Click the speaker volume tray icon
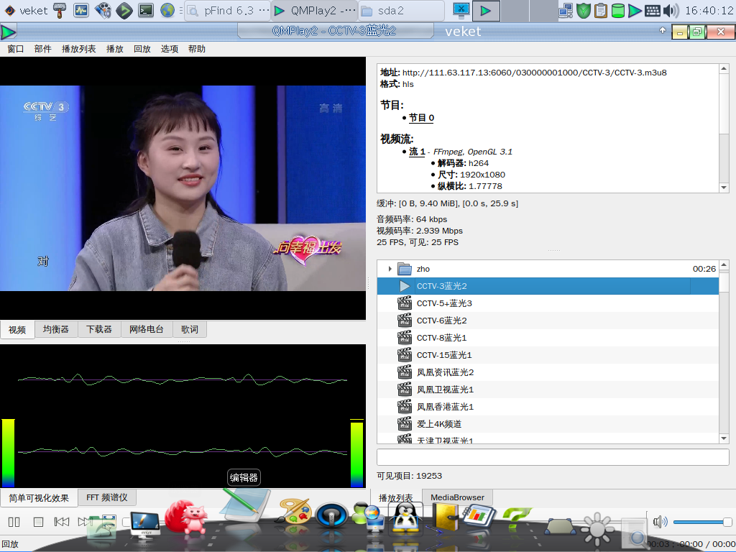736x552 pixels. tap(671, 10)
